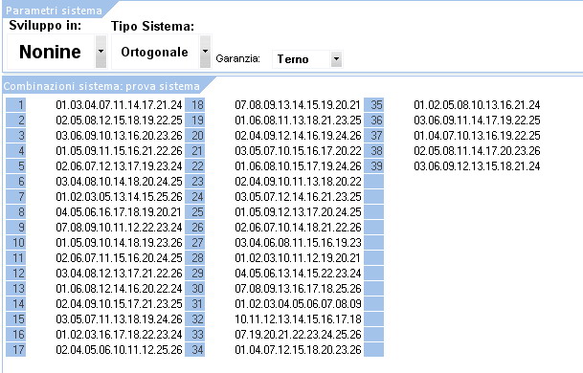Select the Terno value field

pos(302,59)
